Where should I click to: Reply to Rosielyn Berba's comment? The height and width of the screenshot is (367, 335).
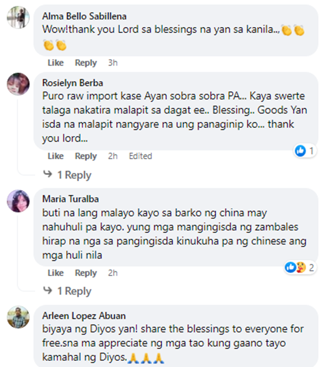point(86,156)
